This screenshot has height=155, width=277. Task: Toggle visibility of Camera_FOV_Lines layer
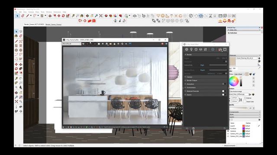[228, 134]
